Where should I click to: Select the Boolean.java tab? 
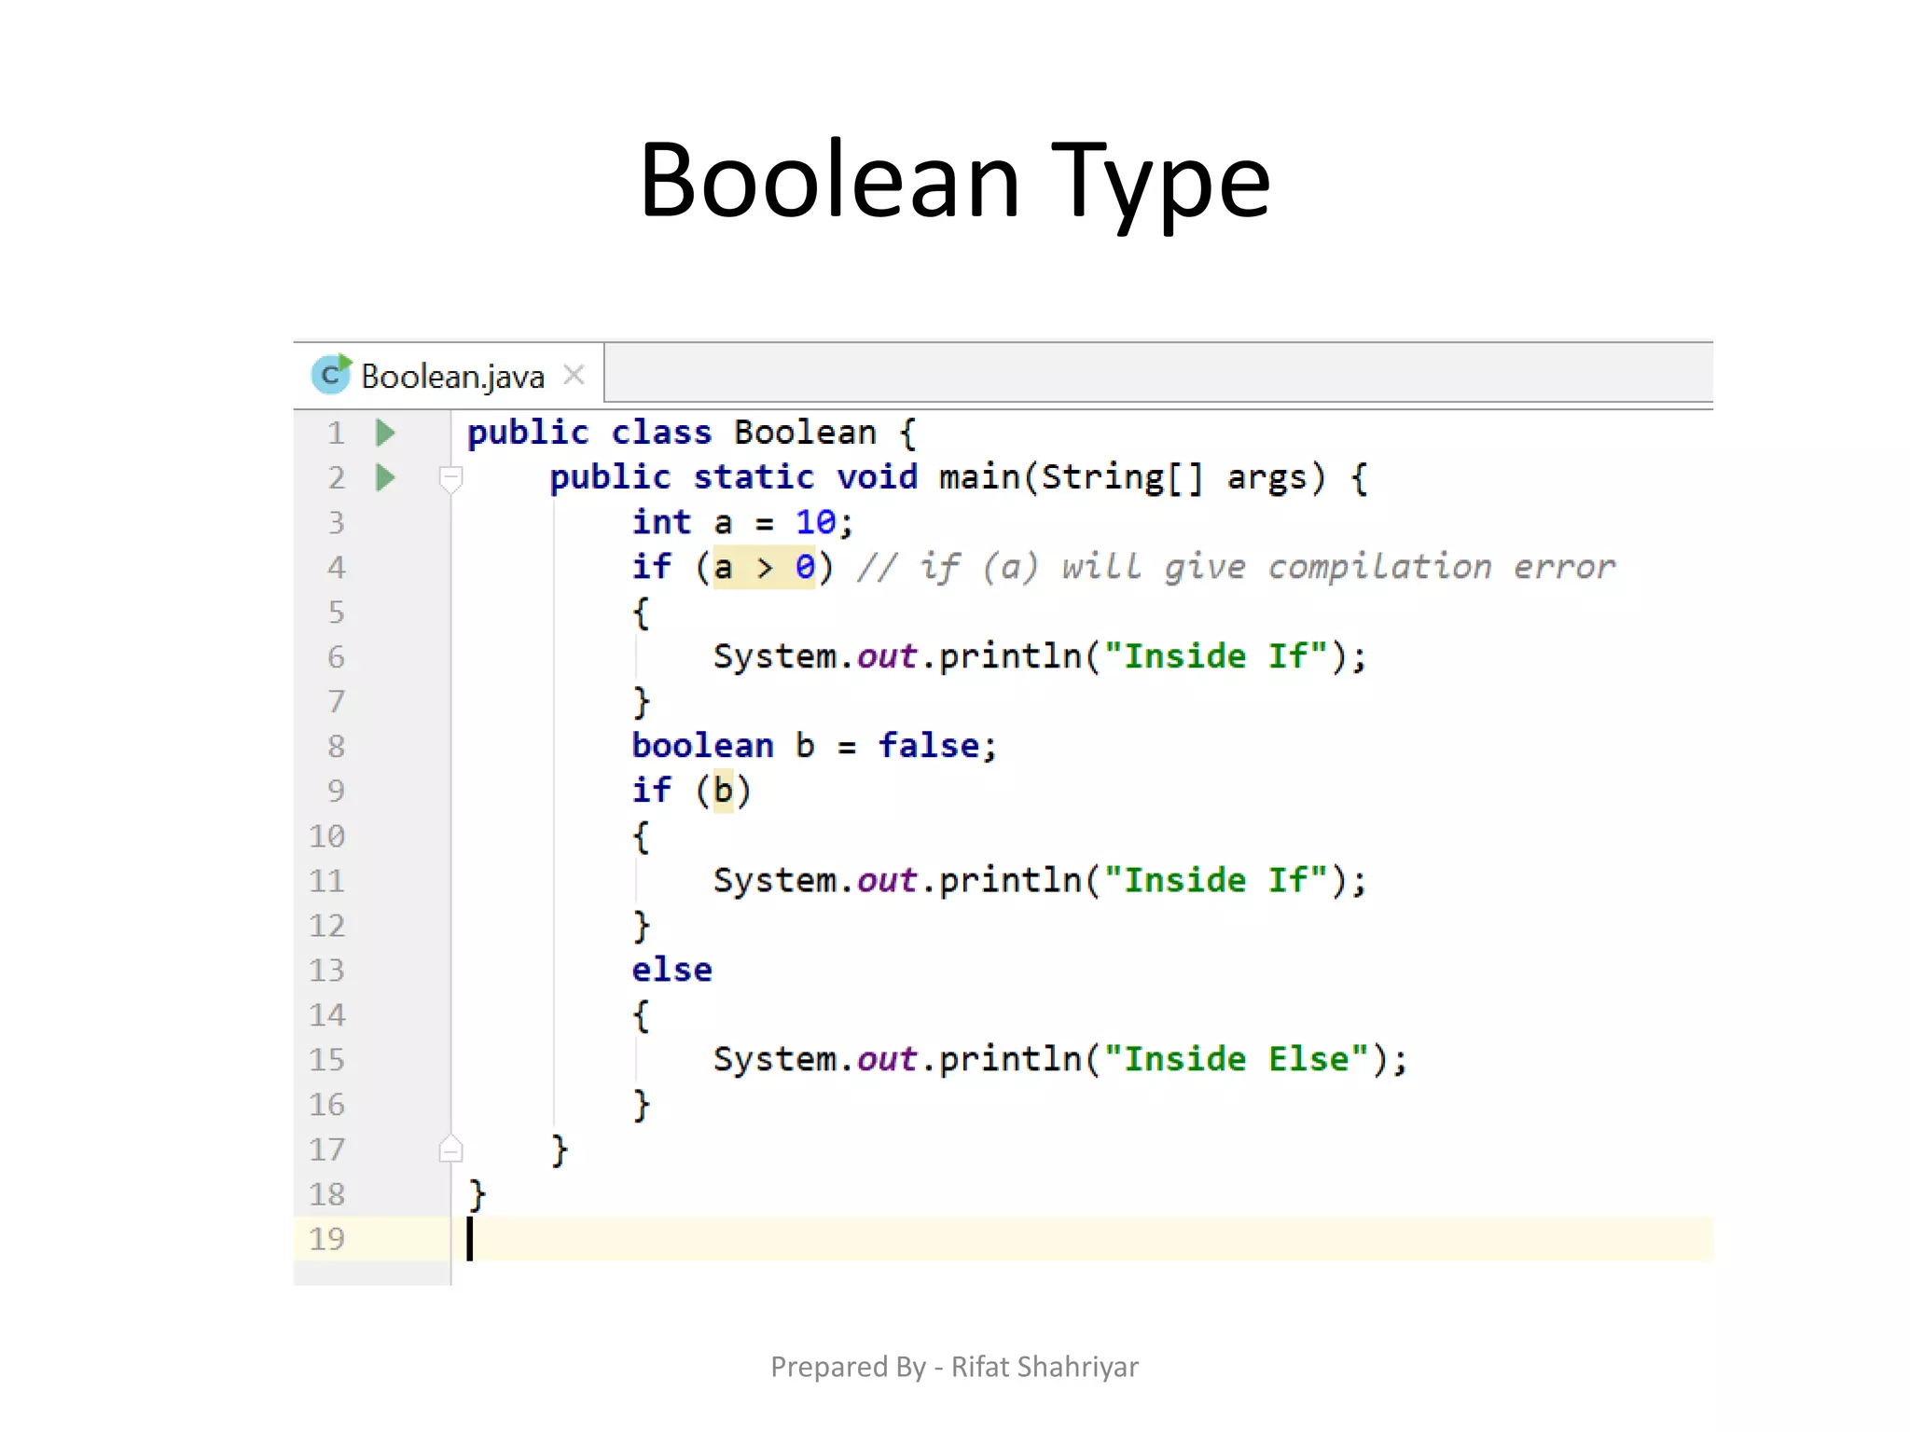coord(449,375)
